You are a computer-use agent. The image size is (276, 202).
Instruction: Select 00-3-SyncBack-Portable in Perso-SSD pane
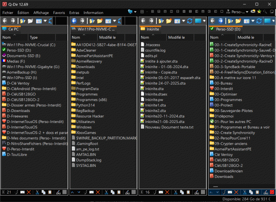coord(232,67)
